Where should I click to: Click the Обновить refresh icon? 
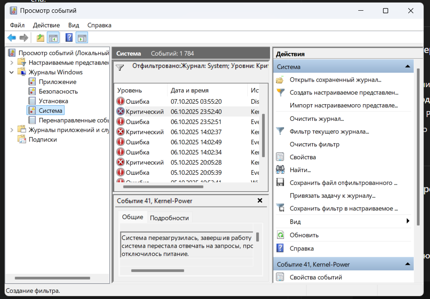tap(280, 235)
